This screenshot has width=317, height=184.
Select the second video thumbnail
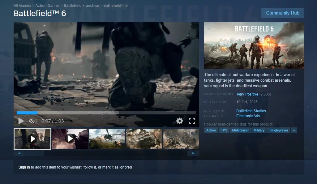pyautogui.click(x=70, y=139)
